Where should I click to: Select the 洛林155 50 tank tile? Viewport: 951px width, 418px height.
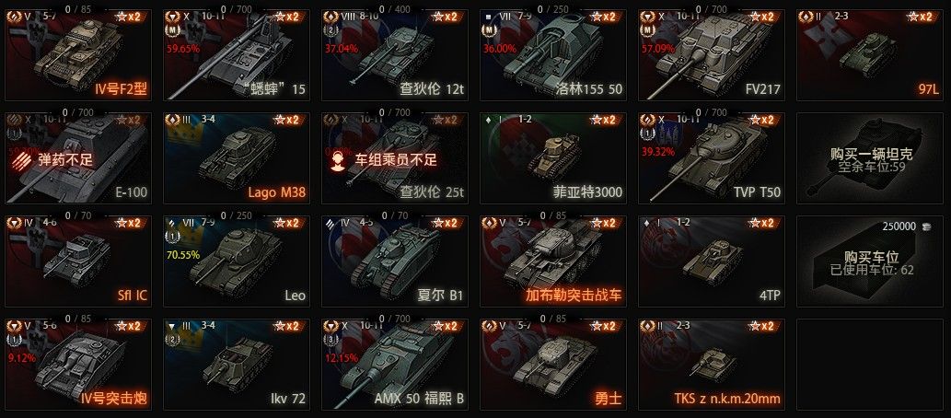[553, 55]
